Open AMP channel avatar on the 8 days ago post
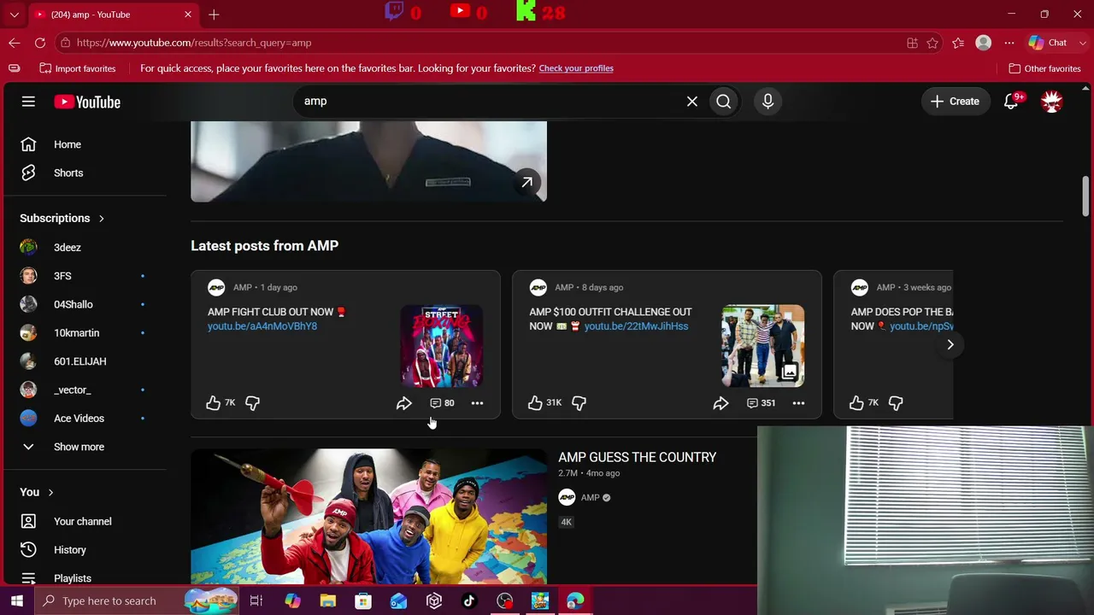The image size is (1094, 615). tap(538, 288)
